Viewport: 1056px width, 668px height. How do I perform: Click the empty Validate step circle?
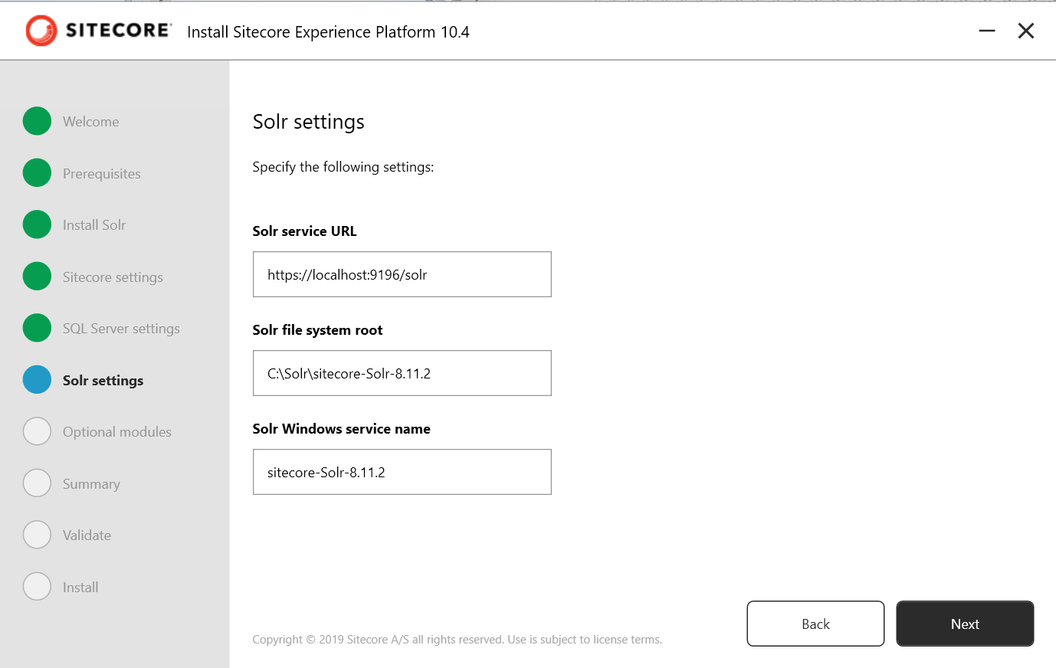click(37, 535)
